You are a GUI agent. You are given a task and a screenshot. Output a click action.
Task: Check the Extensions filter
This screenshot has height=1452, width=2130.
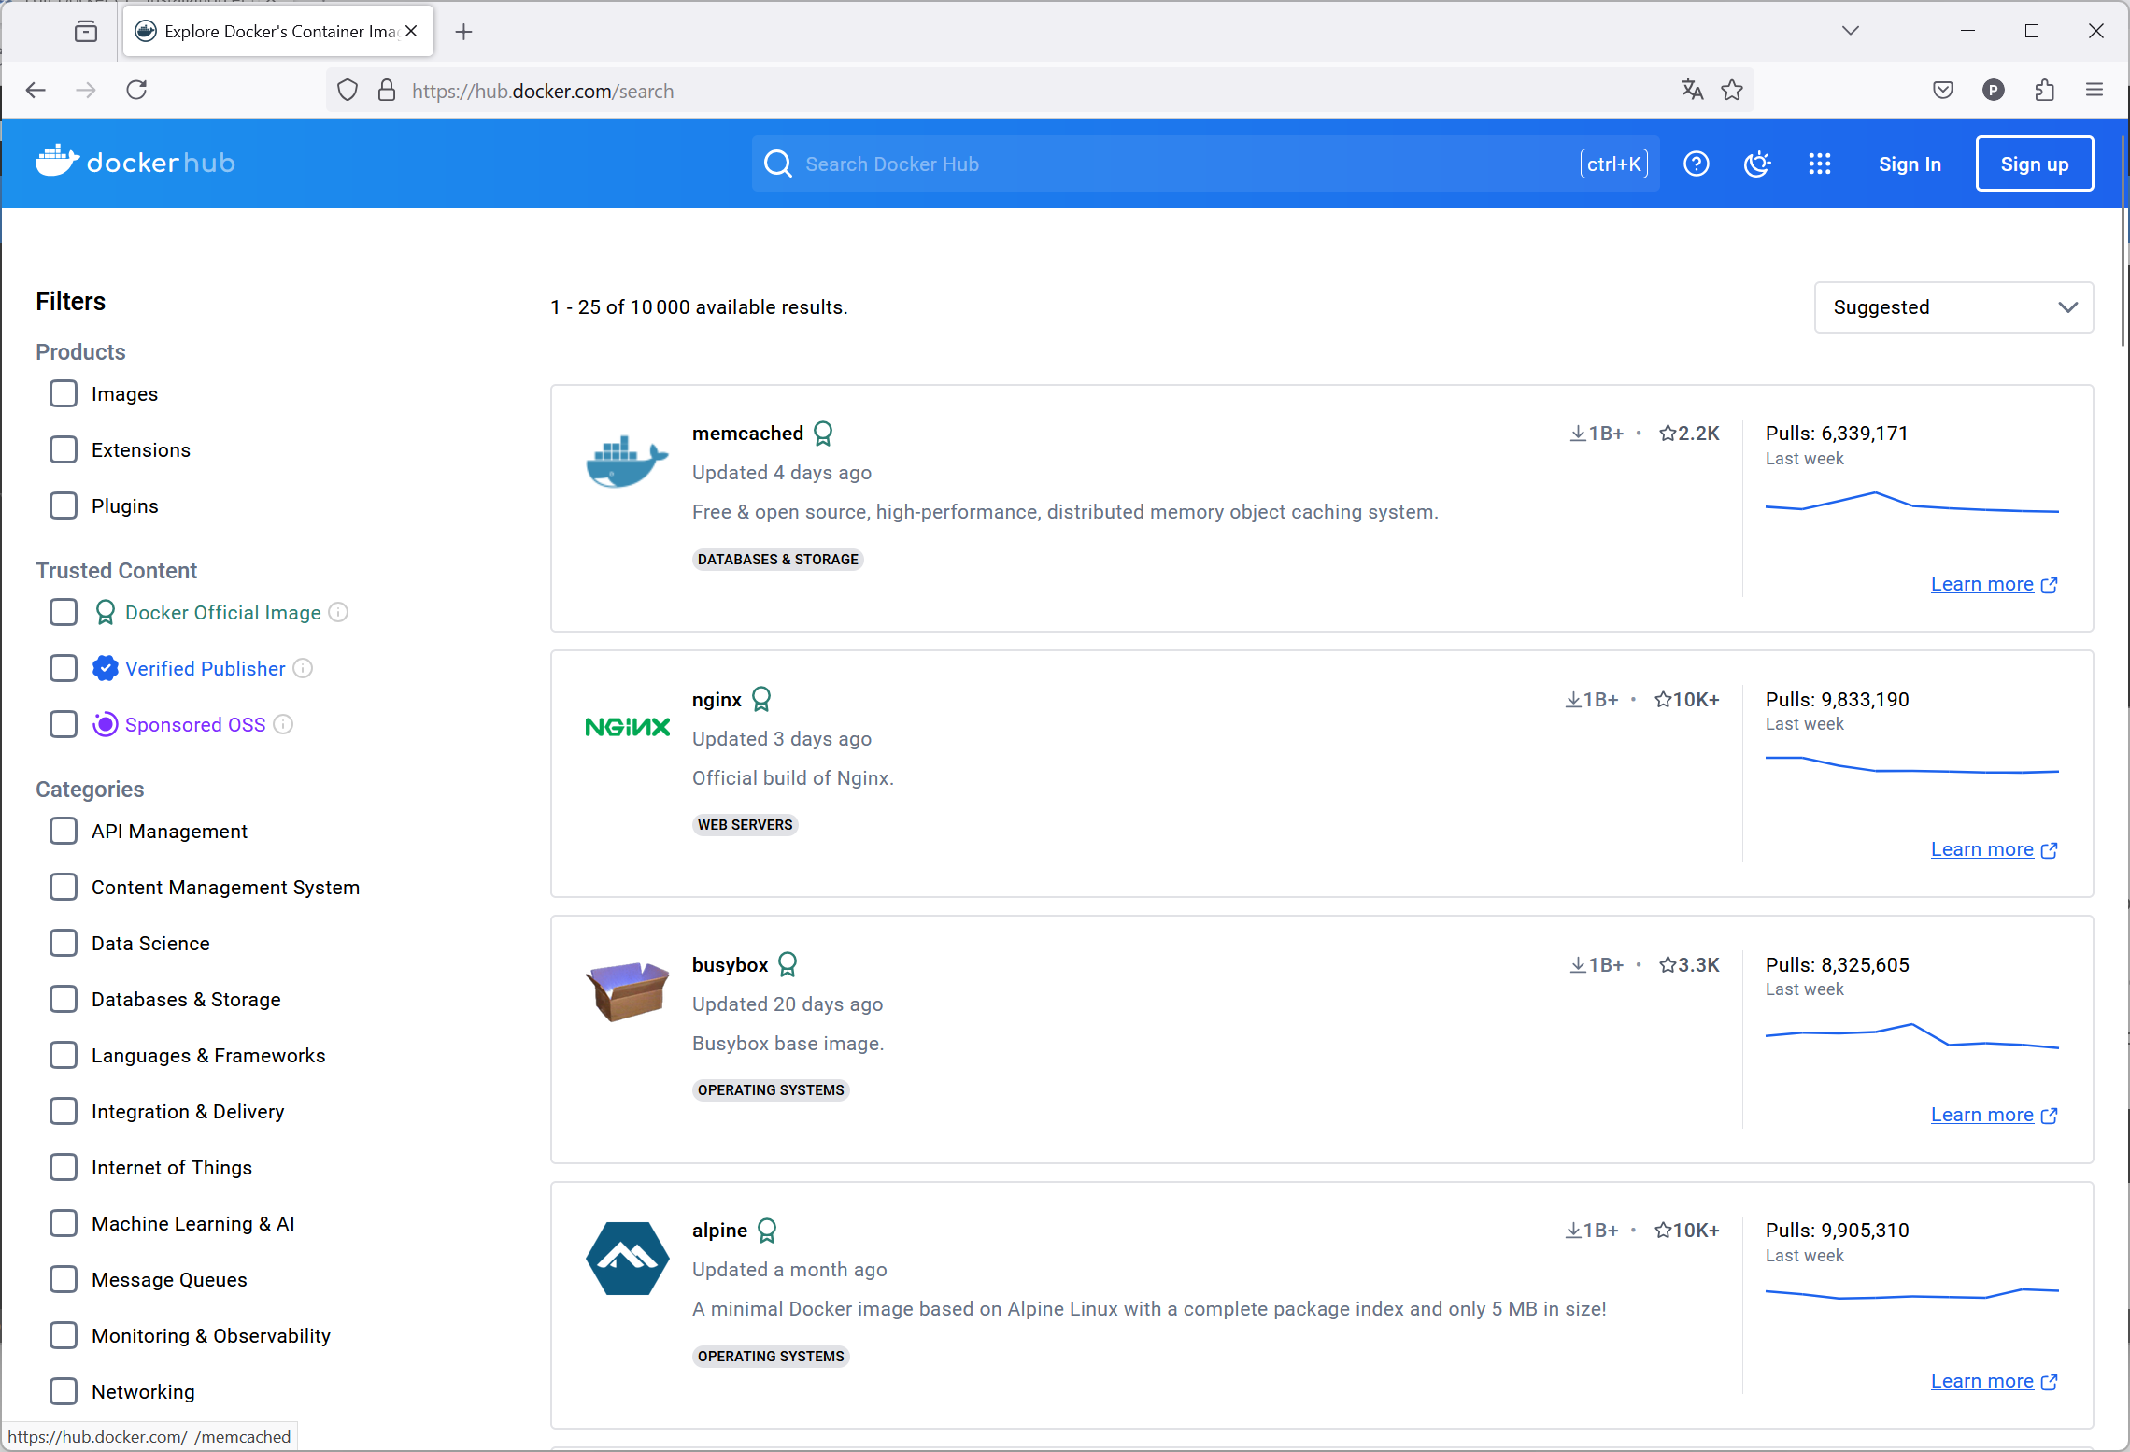pos(64,449)
